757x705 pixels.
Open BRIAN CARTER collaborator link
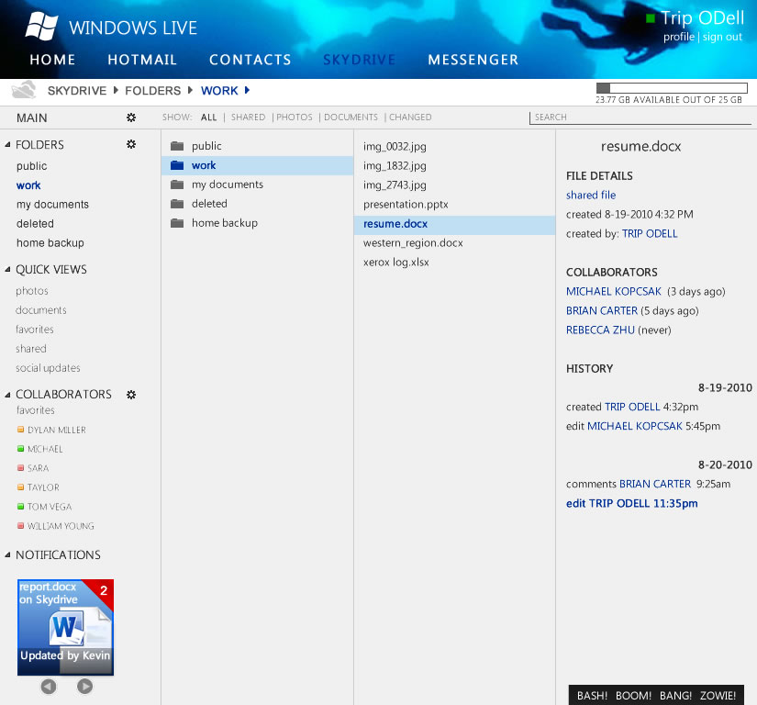(602, 311)
